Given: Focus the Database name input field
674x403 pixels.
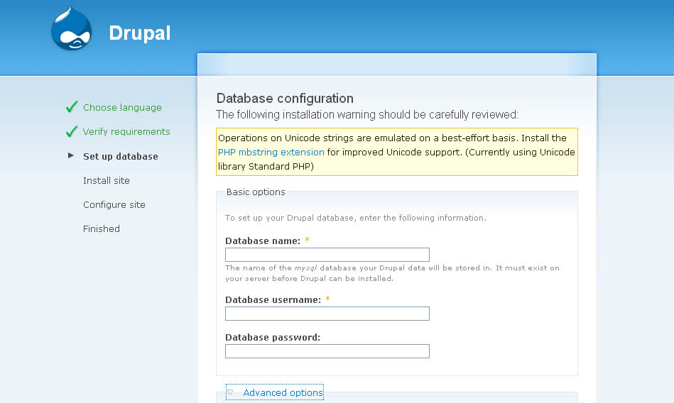Looking at the screenshot, I should [327, 255].
